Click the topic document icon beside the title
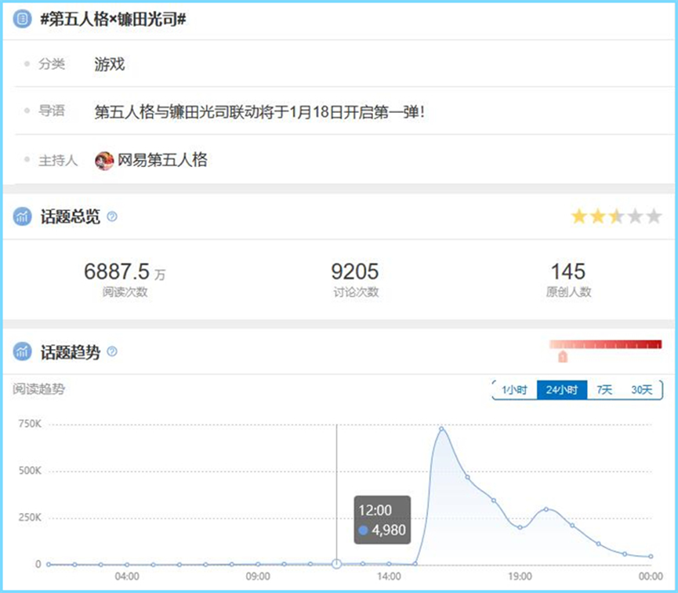This screenshot has width=678, height=593. click(22, 19)
